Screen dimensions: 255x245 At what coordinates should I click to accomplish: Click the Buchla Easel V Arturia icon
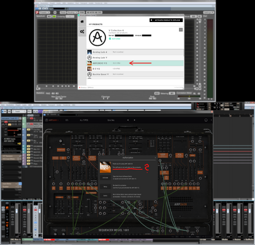coord(89,74)
